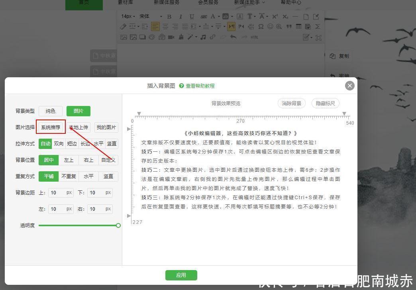Viewport: 416px width, 290px height.
Task: Switch to the 素材库 tab
Action: pos(126,2)
